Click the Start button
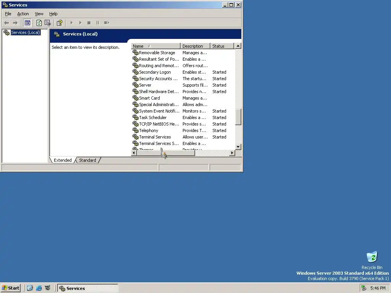 point(11,288)
